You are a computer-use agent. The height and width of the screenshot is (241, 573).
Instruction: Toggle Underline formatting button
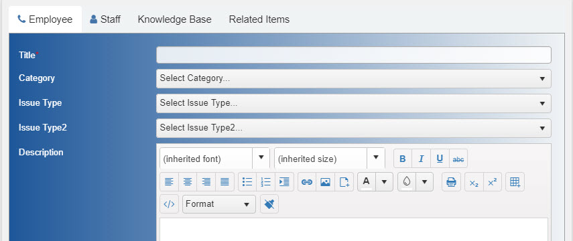tap(440, 159)
